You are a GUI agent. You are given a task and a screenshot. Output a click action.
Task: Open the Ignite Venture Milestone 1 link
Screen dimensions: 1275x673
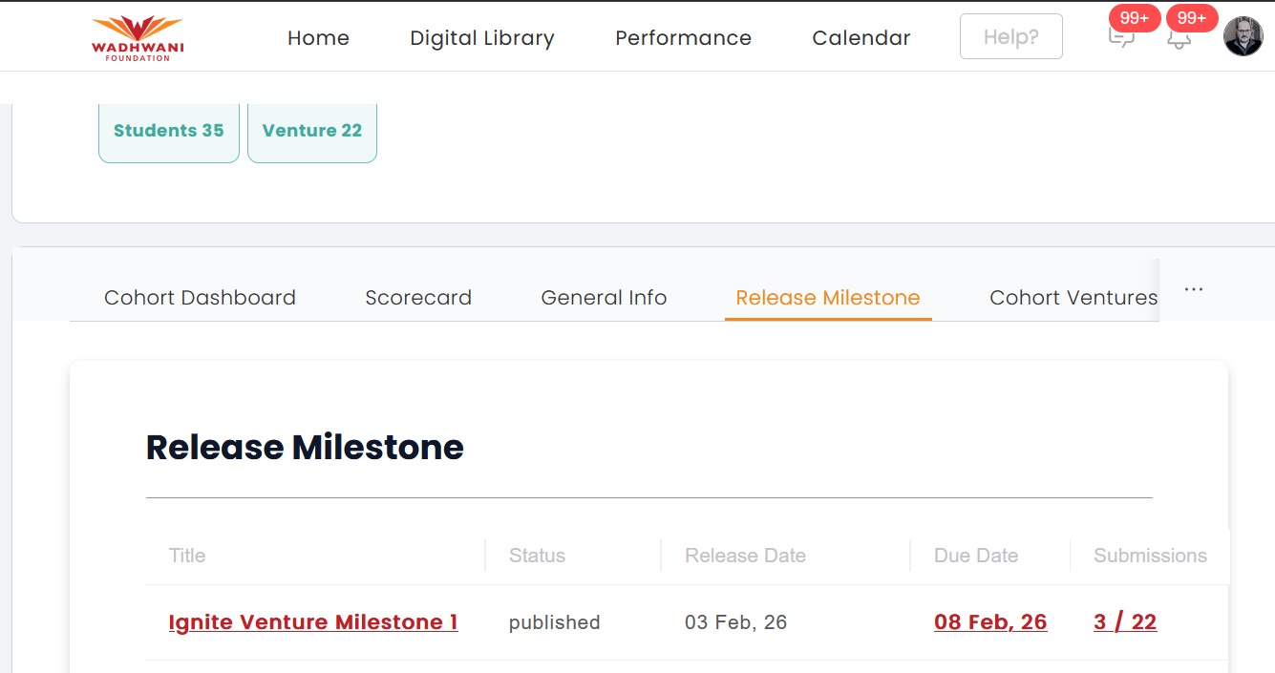[x=313, y=622]
